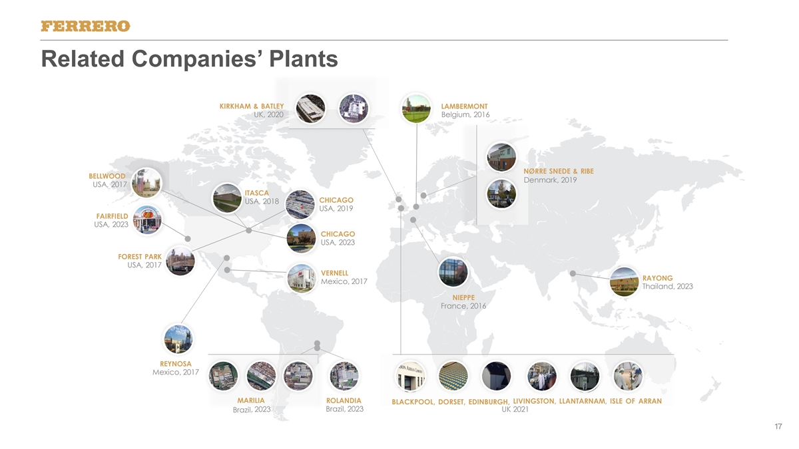Image resolution: width=799 pixels, height=449 pixels.
Task: Click the Chicago 2023 building photo
Action: point(302,239)
